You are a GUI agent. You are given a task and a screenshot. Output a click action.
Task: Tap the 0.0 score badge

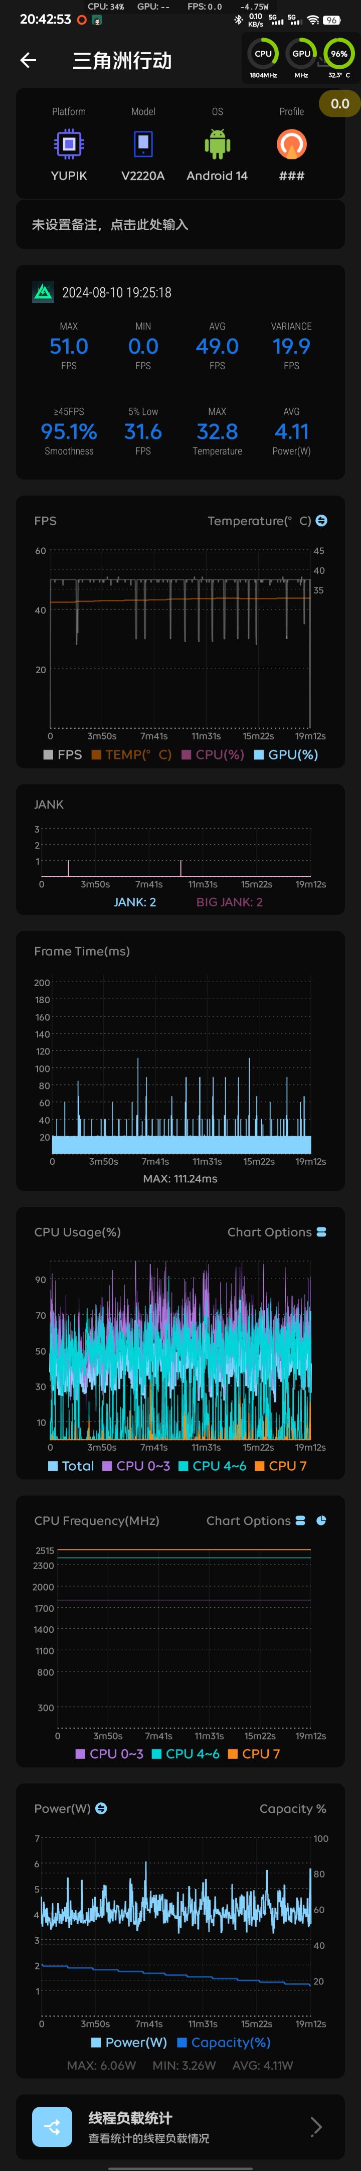[339, 104]
